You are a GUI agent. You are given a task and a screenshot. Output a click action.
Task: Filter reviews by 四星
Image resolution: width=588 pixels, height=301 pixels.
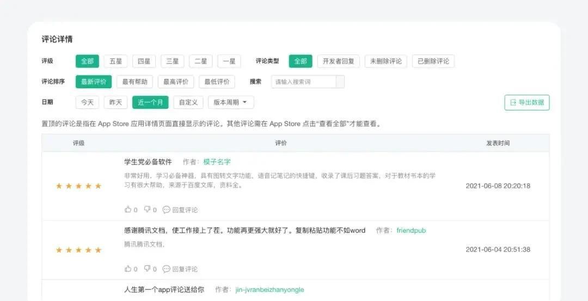144,61
